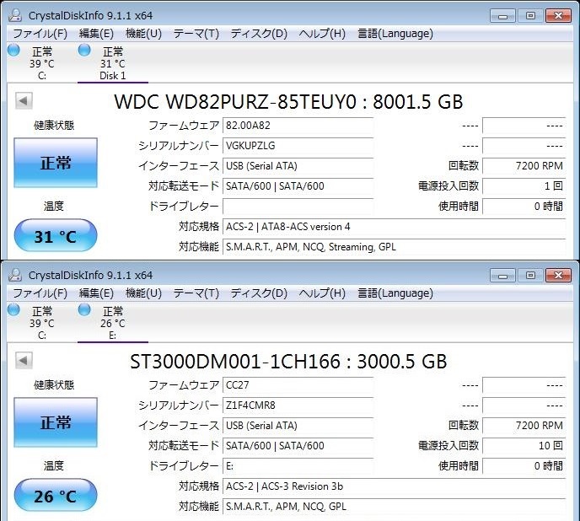This screenshot has height=521, width=580.
Task: Click the firmware field showing CC27
Action: 298,385
